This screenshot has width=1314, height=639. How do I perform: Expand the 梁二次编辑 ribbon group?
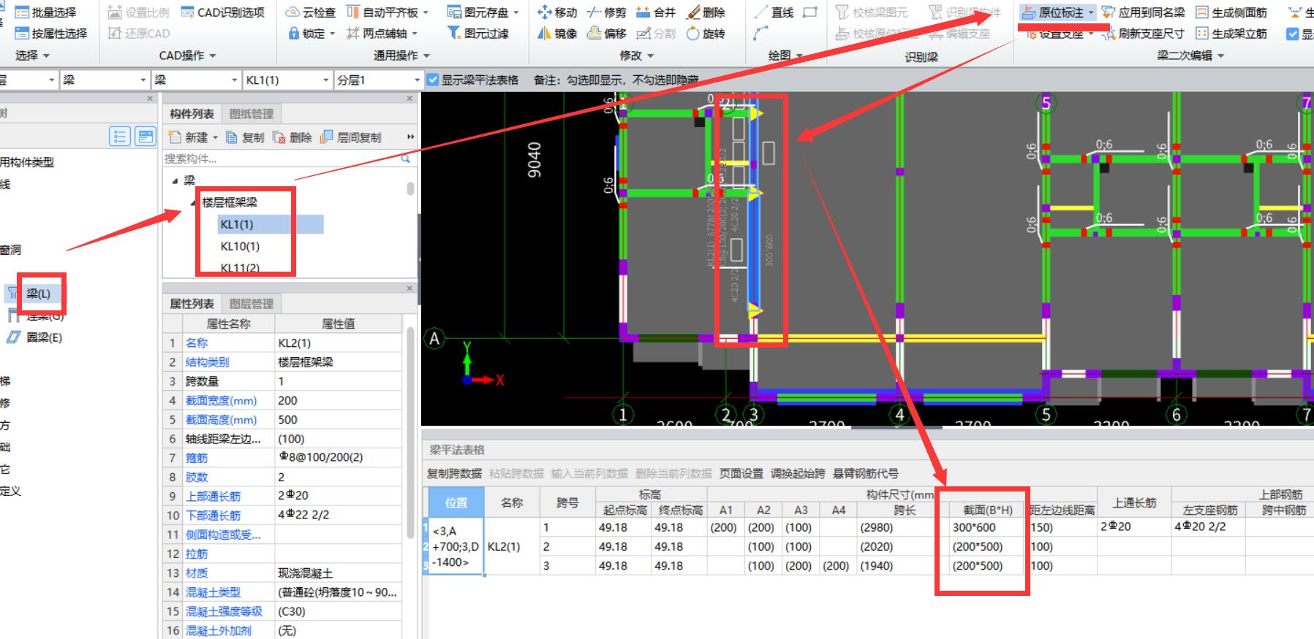point(1190,56)
